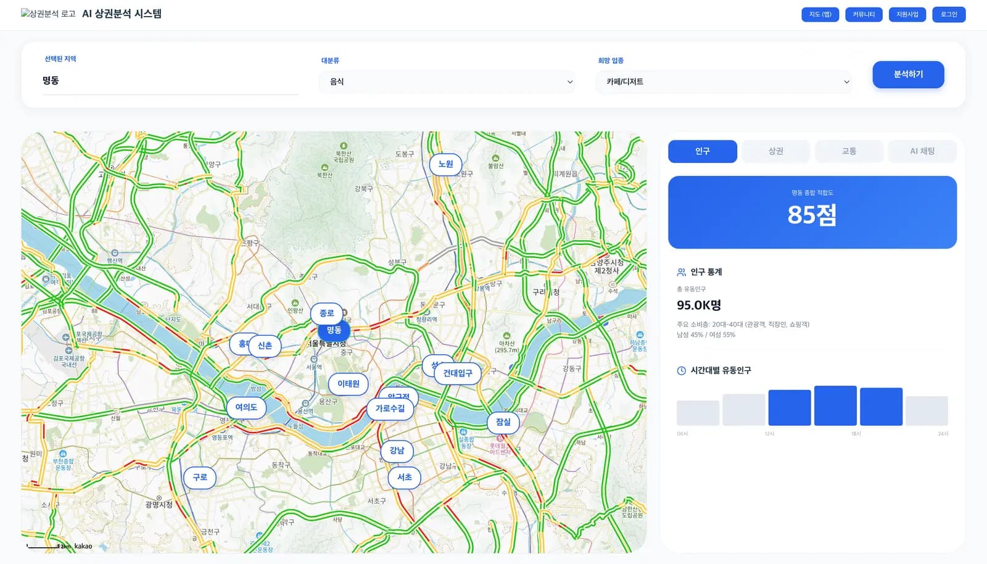
Task: Select the 명동 map marker
Action: tap(334, 330)
